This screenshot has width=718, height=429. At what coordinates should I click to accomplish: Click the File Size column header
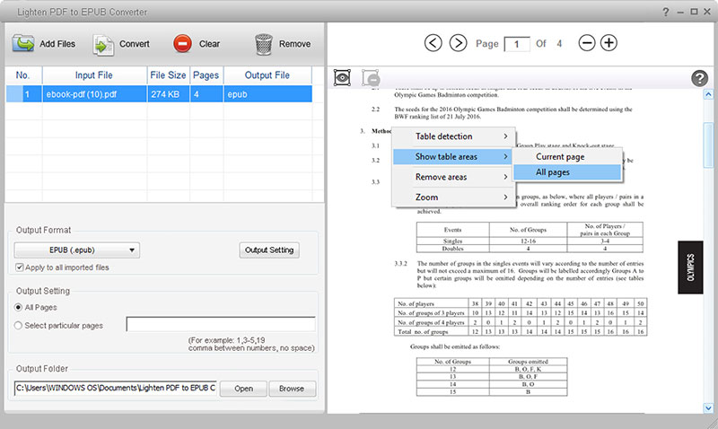(x=168, y=75)
